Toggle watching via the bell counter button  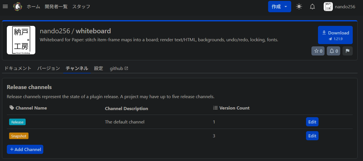click(x=333, y=51)
